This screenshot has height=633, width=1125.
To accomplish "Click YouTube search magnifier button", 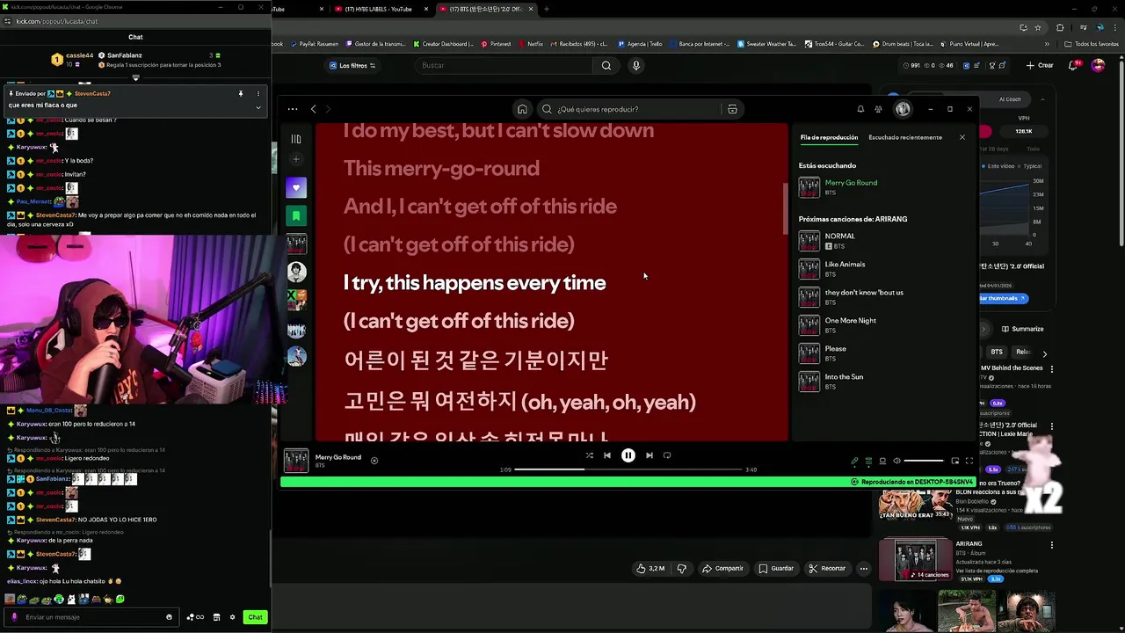I will coord(606,65).
